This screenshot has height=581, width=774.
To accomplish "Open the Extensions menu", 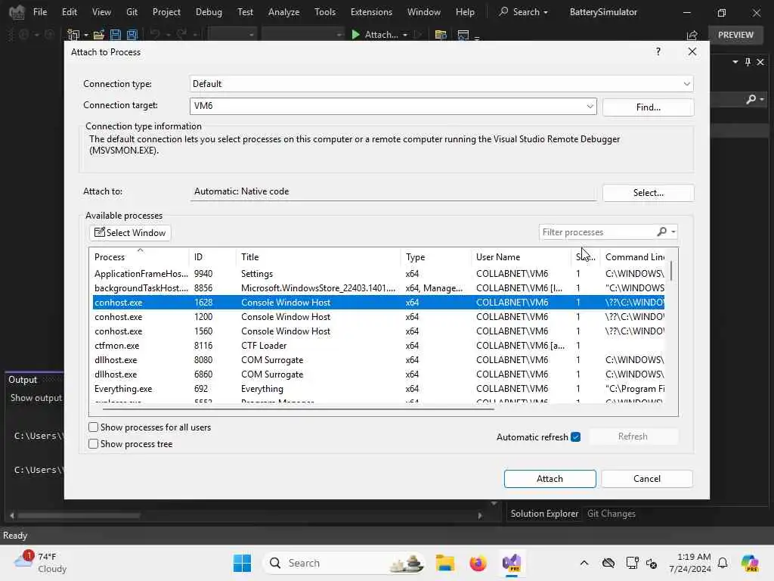I will coord(371,12).
